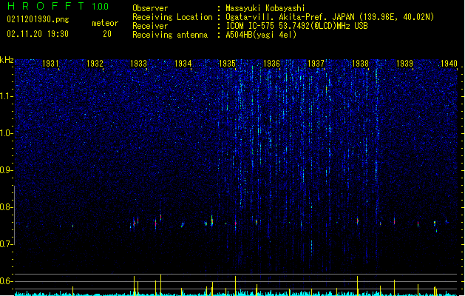Click the 1.0 frequency axis label

(x=7, y=133)
